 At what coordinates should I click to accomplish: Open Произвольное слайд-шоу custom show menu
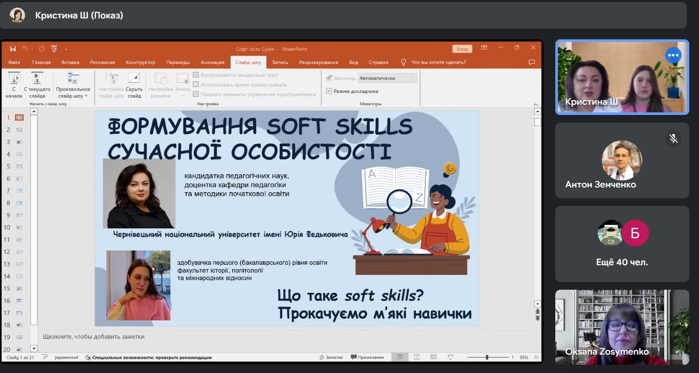(73, 85)
